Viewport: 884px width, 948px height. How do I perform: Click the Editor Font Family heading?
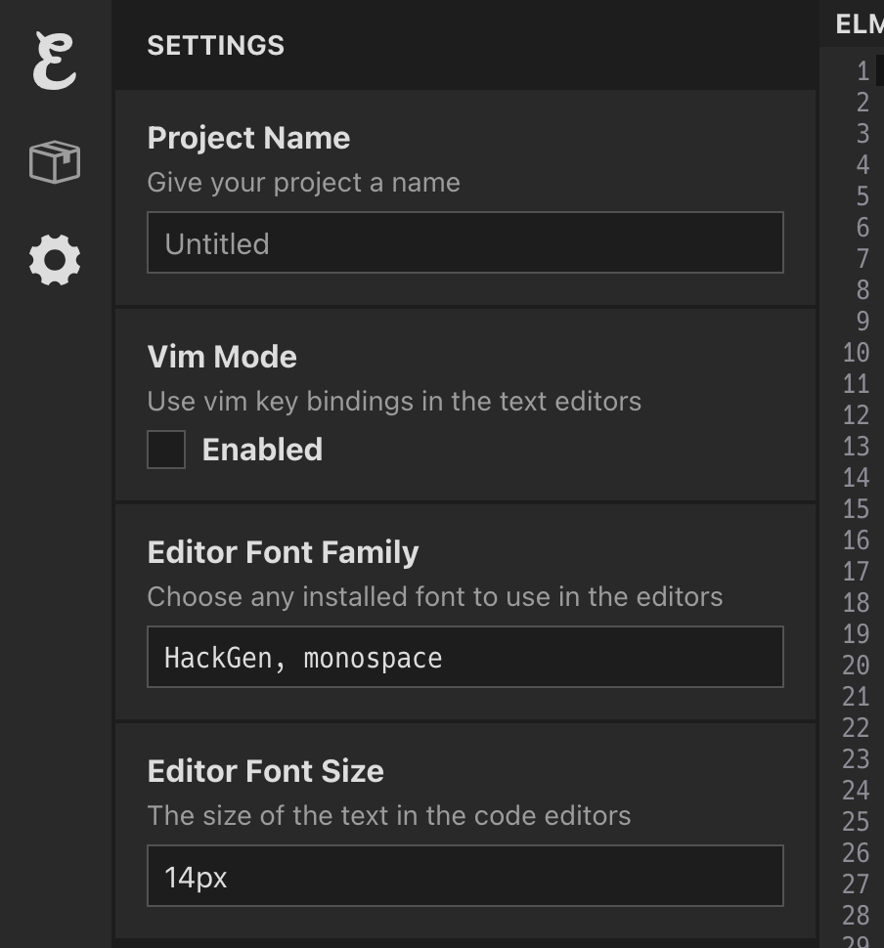[x=283, y=552]
